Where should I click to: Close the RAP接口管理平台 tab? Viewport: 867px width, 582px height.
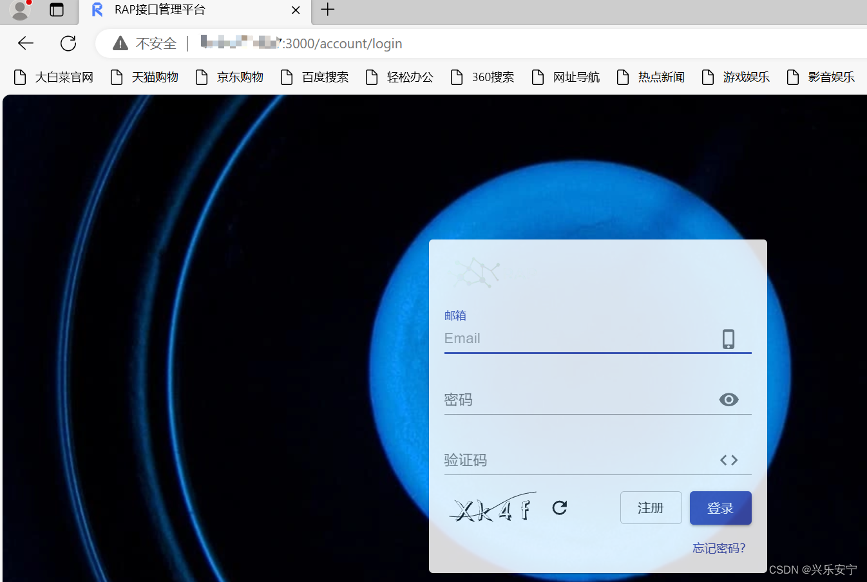296,10
